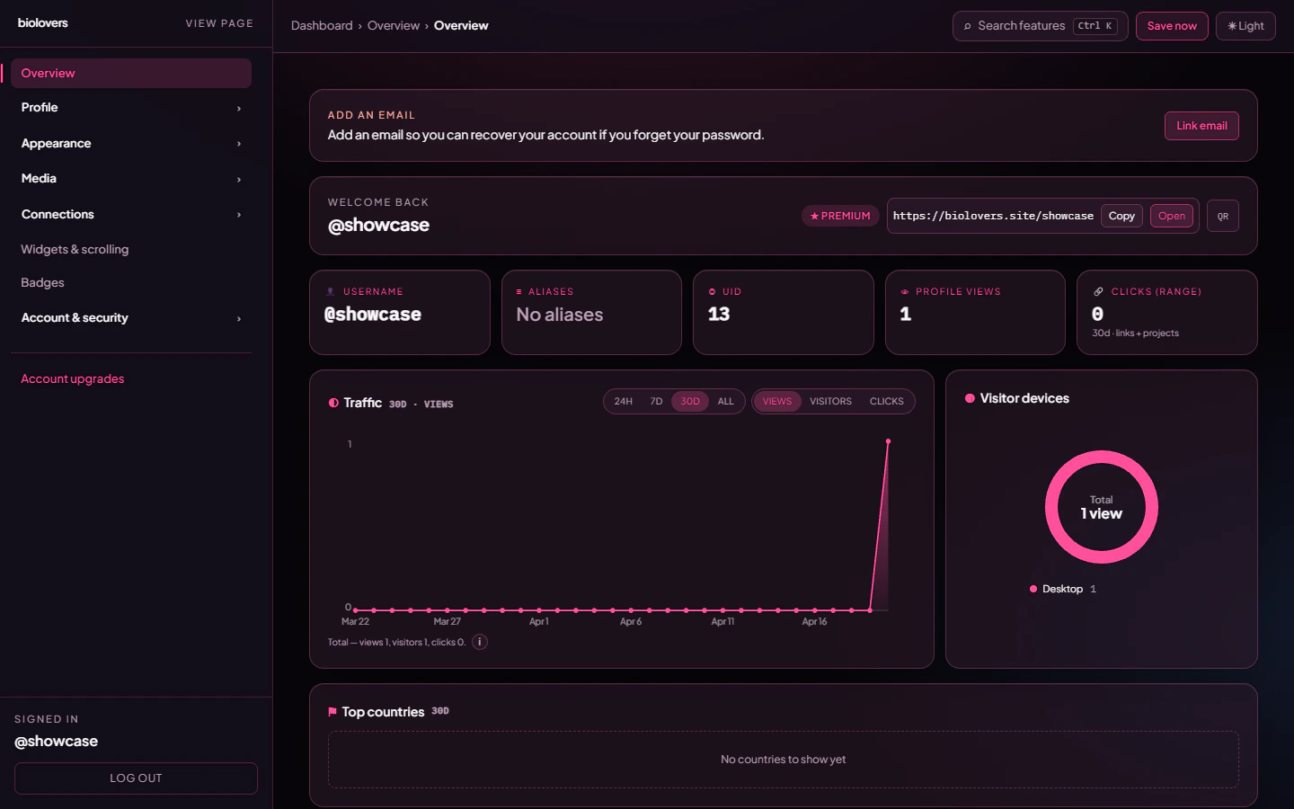Click the Traffic panel chart icon
The width and height of the screenshot is (1294, 809).
[332, 403]
